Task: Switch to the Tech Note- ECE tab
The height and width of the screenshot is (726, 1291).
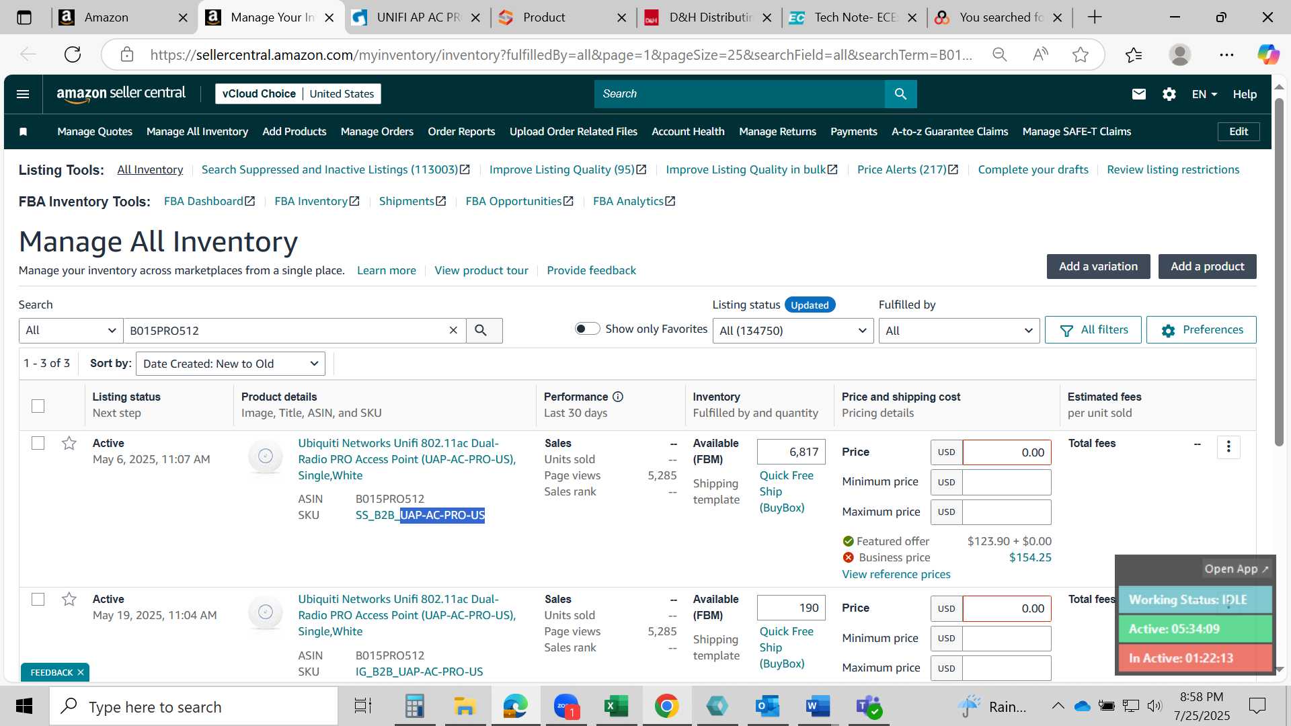Action: 855,17
